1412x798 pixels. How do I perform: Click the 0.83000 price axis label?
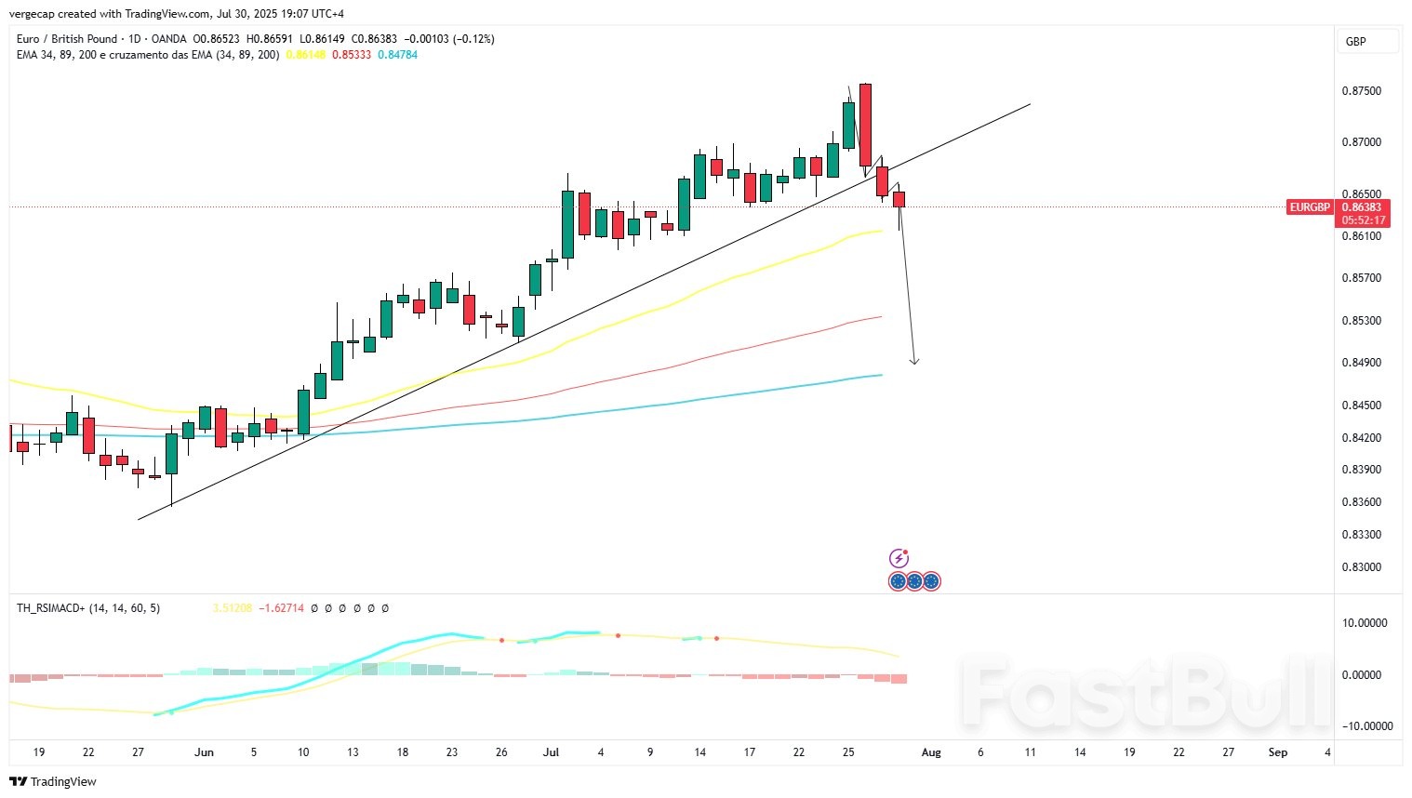(x=1361, y=567)
